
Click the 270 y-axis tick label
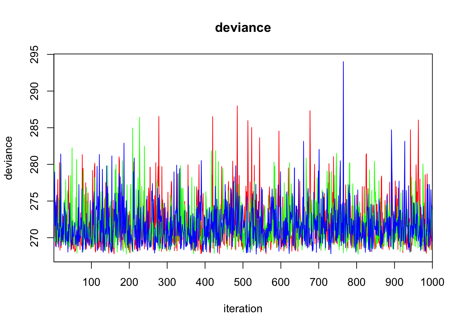pyautogui.click(x=35, y=237)
